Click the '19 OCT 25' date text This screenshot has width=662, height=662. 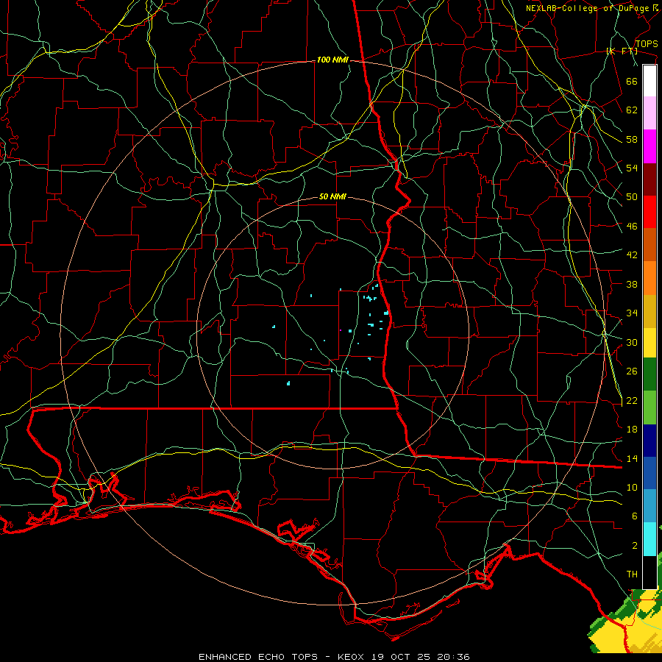coord(401,657)
